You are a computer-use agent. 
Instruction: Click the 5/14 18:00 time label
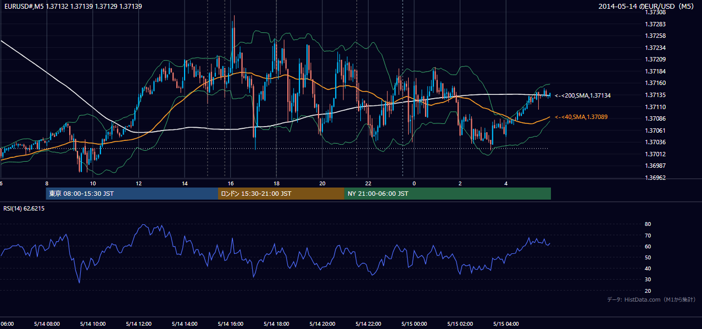[x=276, y=324]
